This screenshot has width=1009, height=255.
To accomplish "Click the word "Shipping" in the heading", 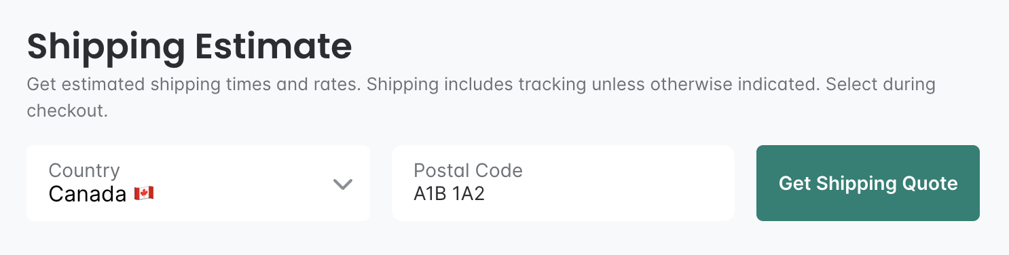I will [105, 49].
